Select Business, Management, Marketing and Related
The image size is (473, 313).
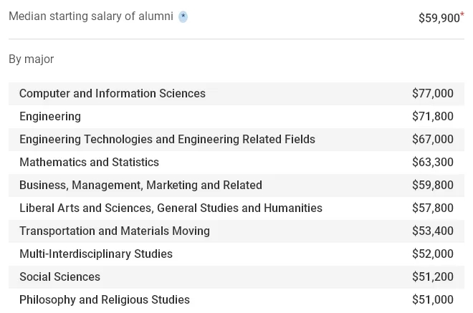(236, 185)
